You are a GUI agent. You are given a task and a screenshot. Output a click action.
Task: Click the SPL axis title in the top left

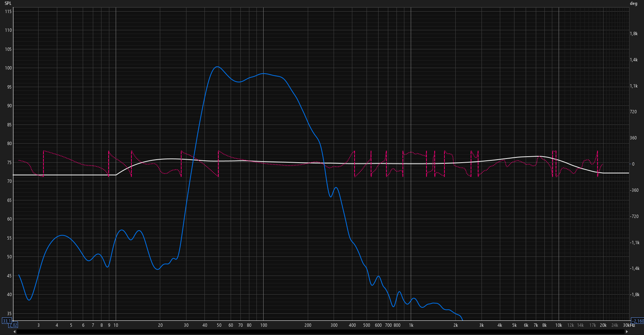tap(8, 3)
